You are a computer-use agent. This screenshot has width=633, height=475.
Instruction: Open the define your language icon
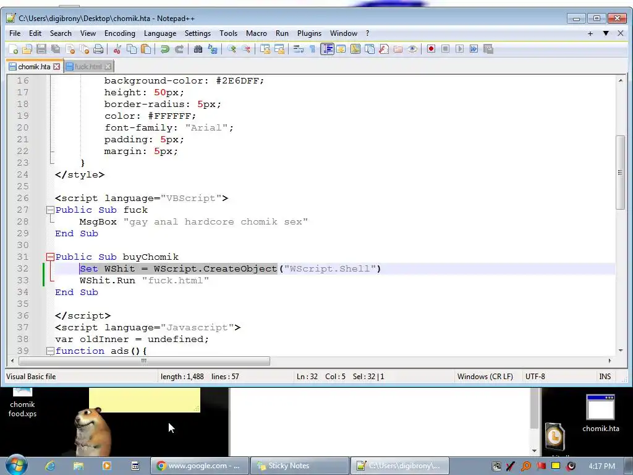point(341,49)
